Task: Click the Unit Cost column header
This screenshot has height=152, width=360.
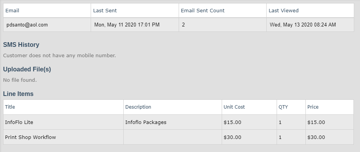Action: [x=234, y=107]
